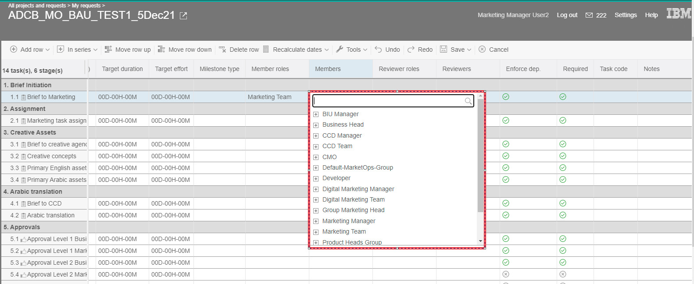Toggle Required check for Arabic translation row
Image resolution: width=694 pixels, height=284 pixels.
(563, 215)
